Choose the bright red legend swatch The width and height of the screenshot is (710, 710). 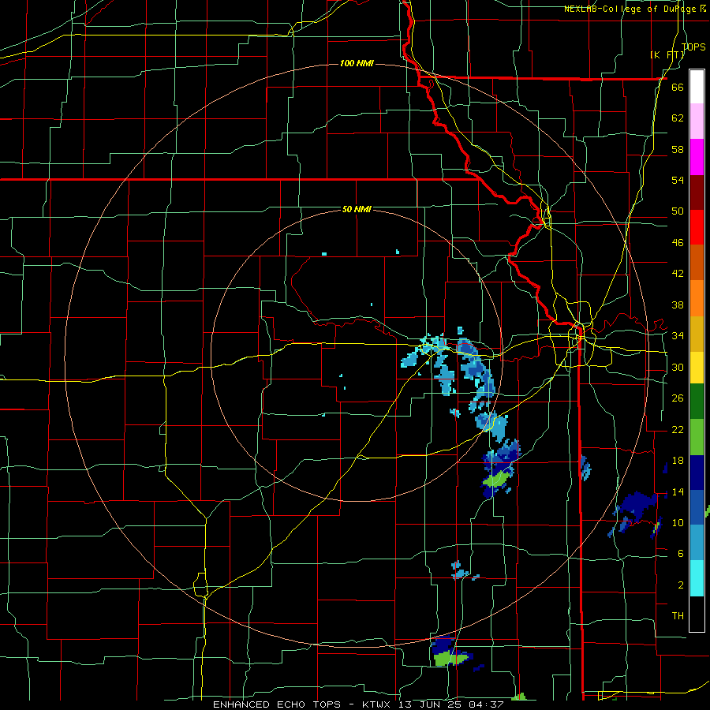tap(697, 227)
